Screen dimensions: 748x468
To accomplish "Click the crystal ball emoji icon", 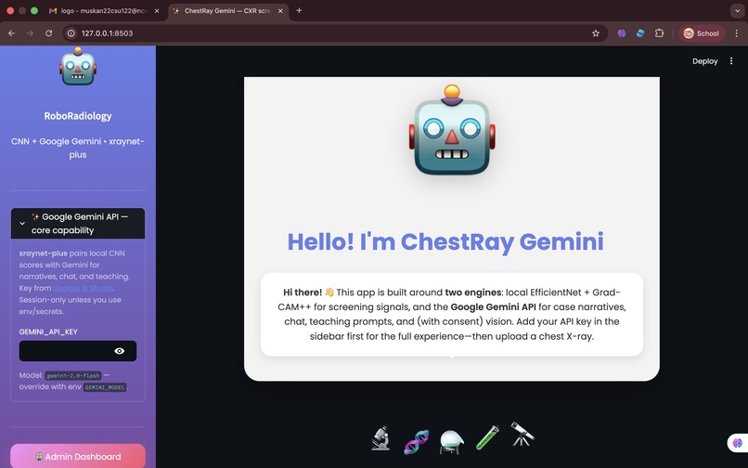I will coord(451,442).
